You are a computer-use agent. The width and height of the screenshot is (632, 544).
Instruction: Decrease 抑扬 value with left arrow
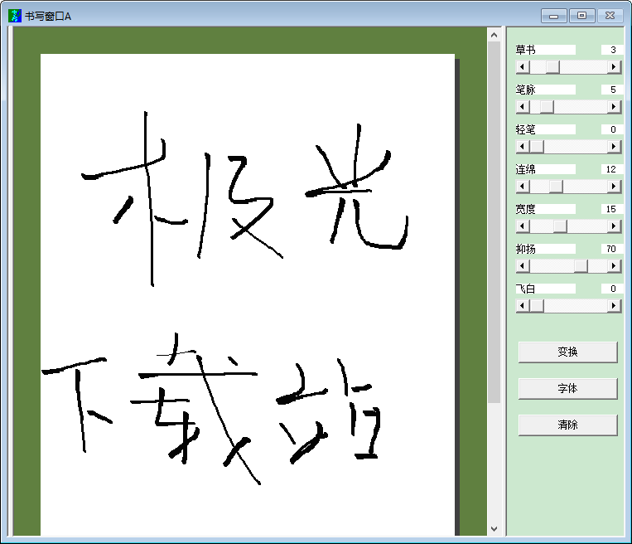pyautogui.click(x=523, y=266)
